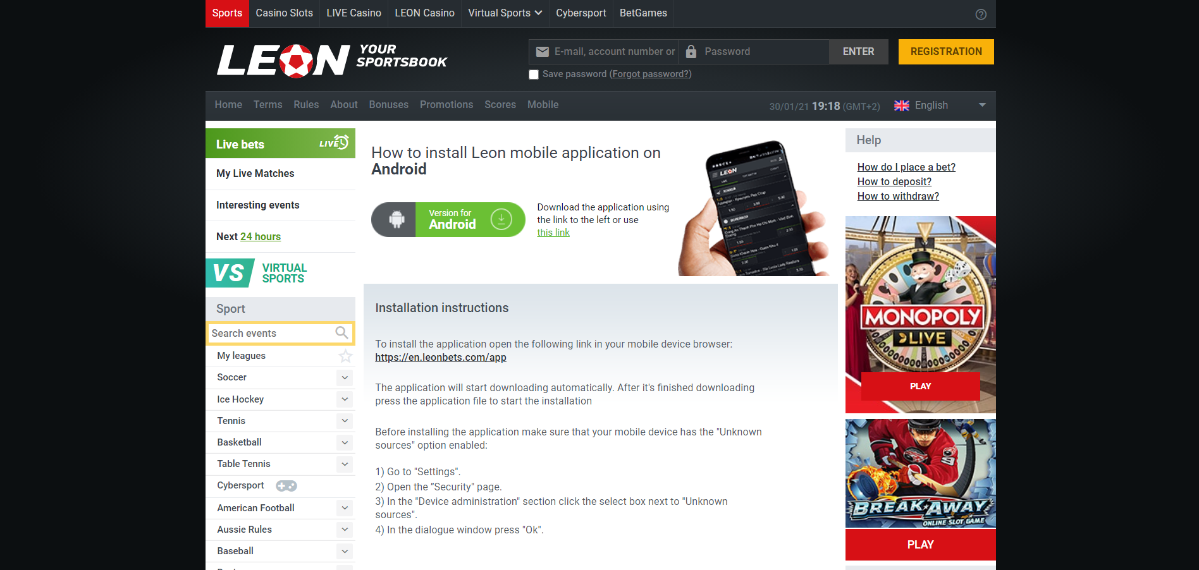Click the VS virtual sports logo
Screen dimensions: 1199x570
pyautogui.click(x=230, y=273)
